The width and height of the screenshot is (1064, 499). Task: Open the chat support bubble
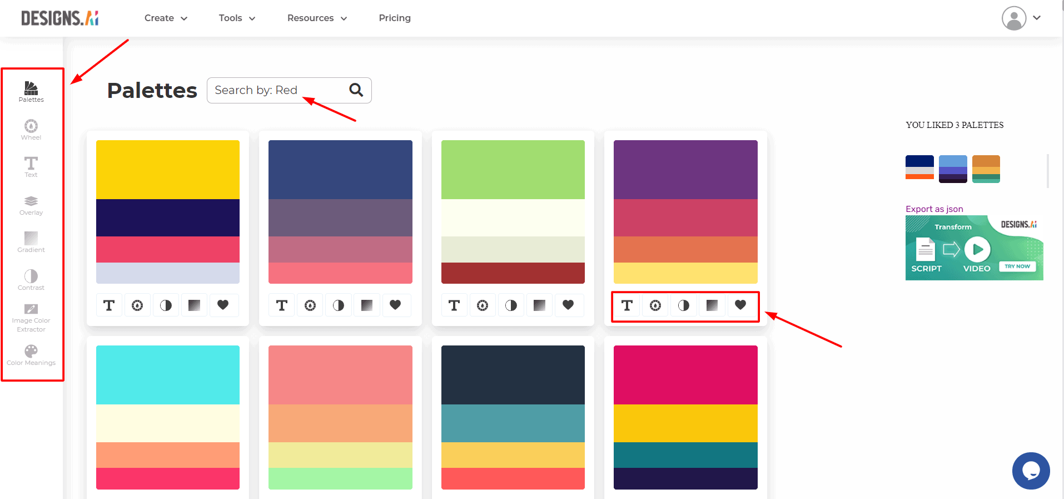[x=1031, y=471]
